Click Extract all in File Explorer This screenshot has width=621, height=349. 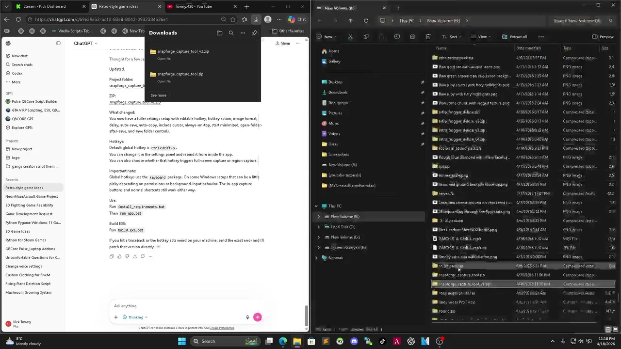pos(514,37)
